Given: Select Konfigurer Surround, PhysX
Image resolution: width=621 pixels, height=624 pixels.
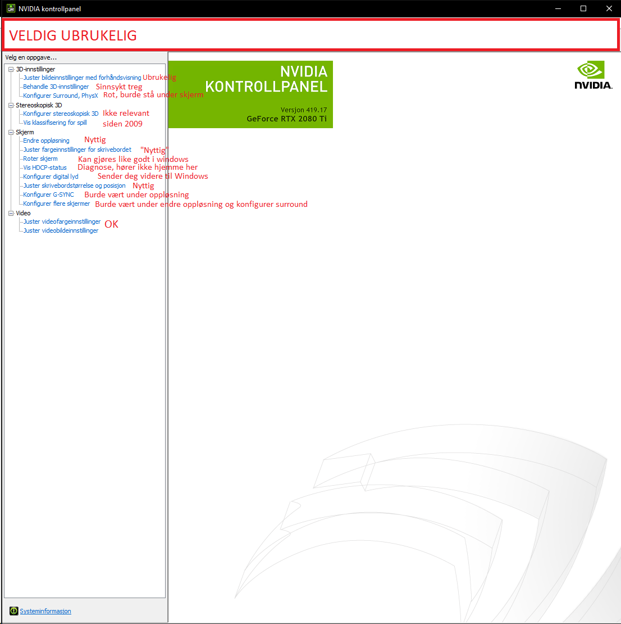Looking at the screenshot, I should (61, 96).
